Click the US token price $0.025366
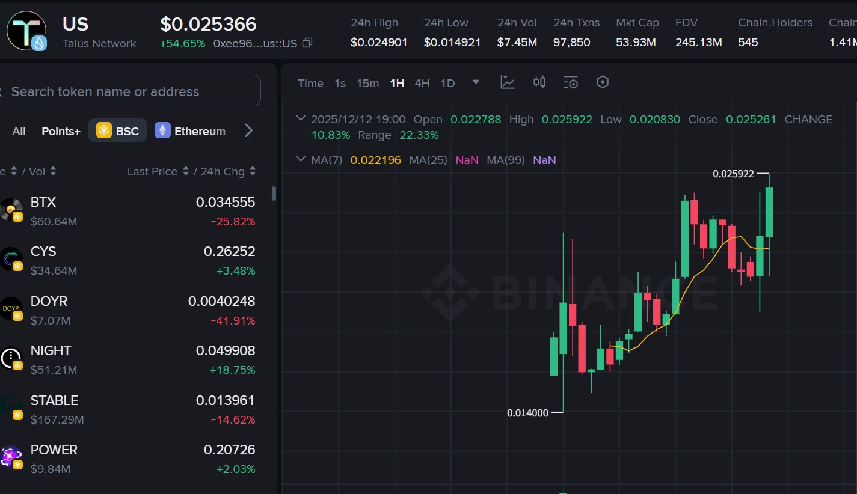The width and height of the screenshot is (857, 494). click(x=208, y=24)
